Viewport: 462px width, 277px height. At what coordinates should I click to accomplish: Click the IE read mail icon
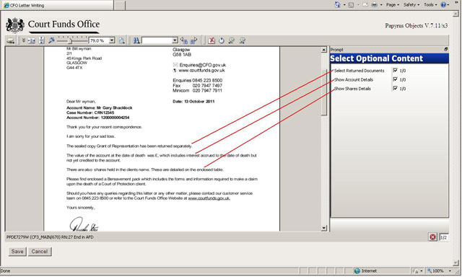[x=365, y=5]
